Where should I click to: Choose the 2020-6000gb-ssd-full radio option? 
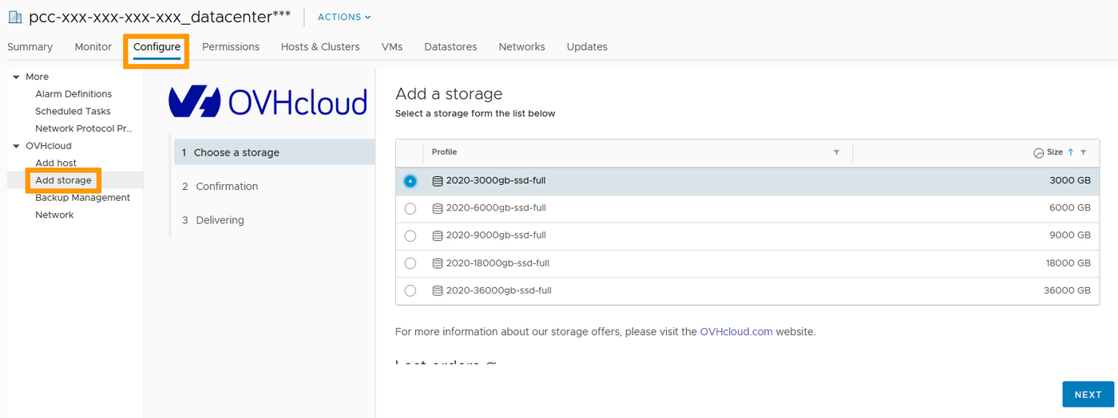[x=410, y=208]
